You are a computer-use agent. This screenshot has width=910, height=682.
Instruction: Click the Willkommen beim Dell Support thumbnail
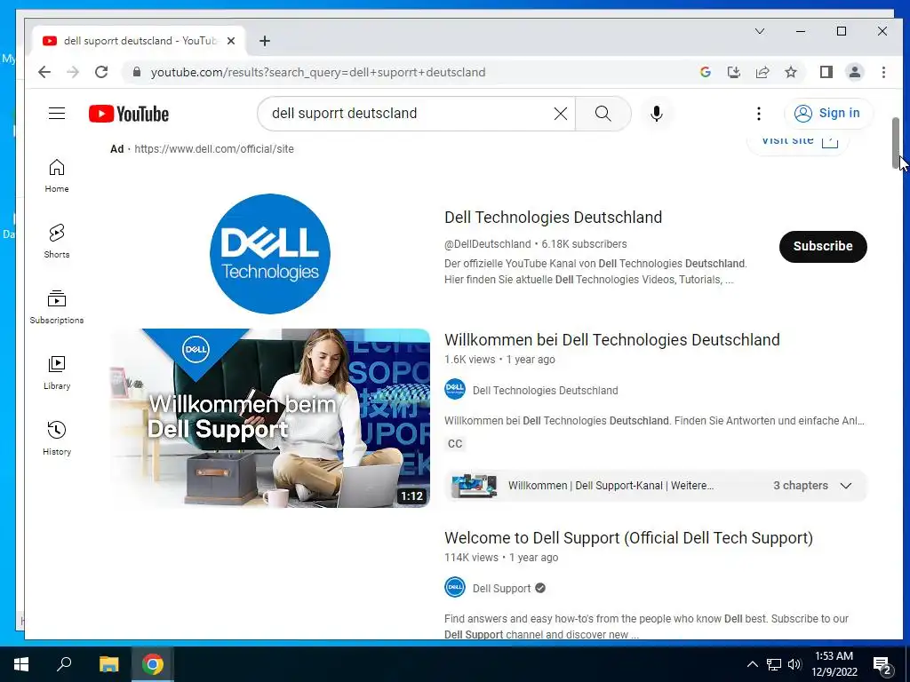[x=270, y=418]
